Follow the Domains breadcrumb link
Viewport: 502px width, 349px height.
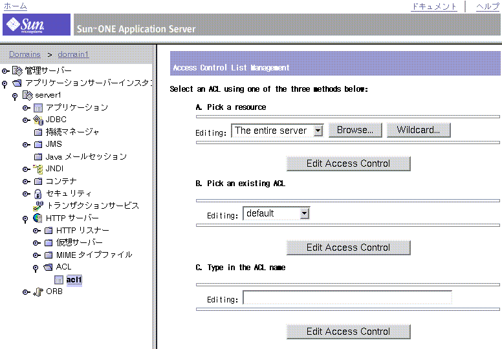25,54
